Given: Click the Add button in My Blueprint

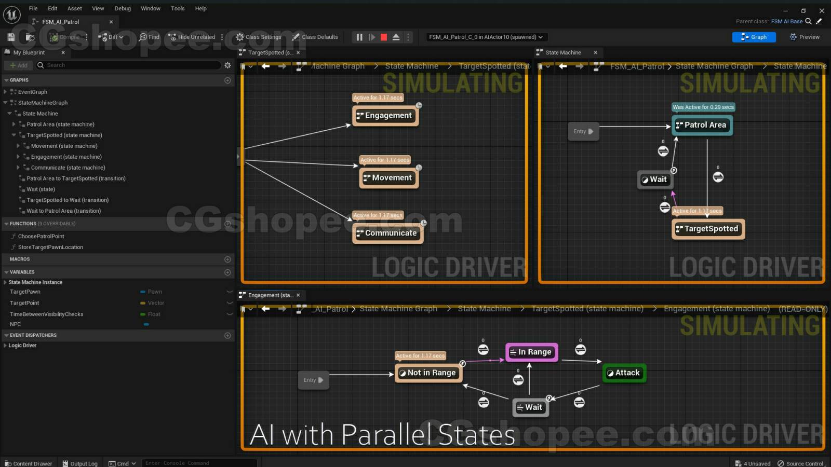Looking at the screenshot, I should coord(19,65).
